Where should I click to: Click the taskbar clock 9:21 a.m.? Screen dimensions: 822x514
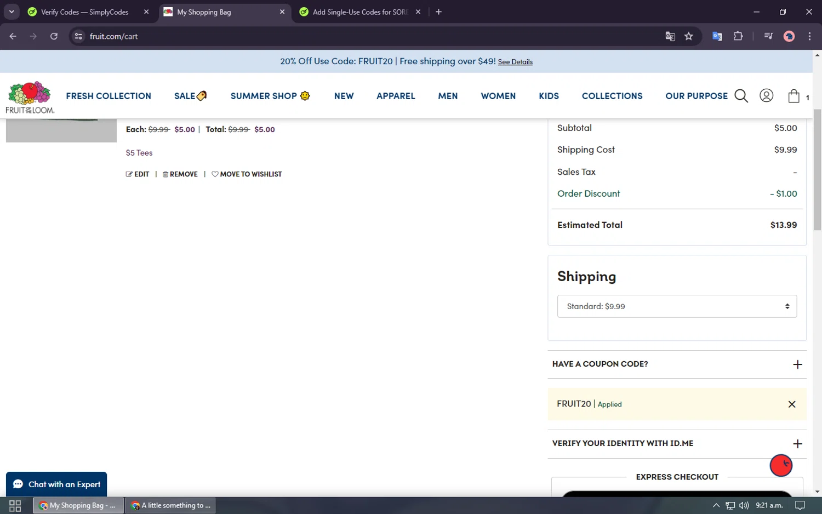(x=769, y=505)
